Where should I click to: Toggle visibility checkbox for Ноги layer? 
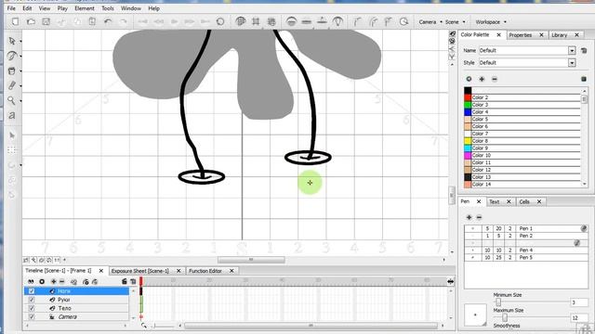pos(32,291)
